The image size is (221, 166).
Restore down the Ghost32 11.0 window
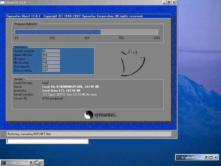pyautogui.click(x=169, y=2)
